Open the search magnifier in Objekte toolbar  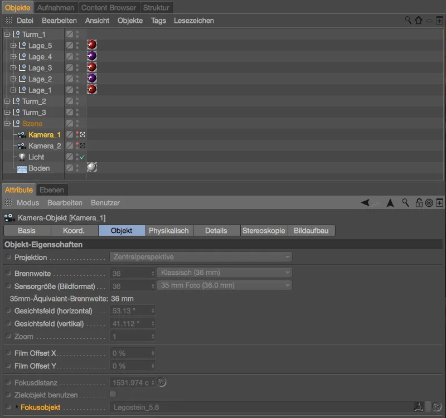click(408, 20)
